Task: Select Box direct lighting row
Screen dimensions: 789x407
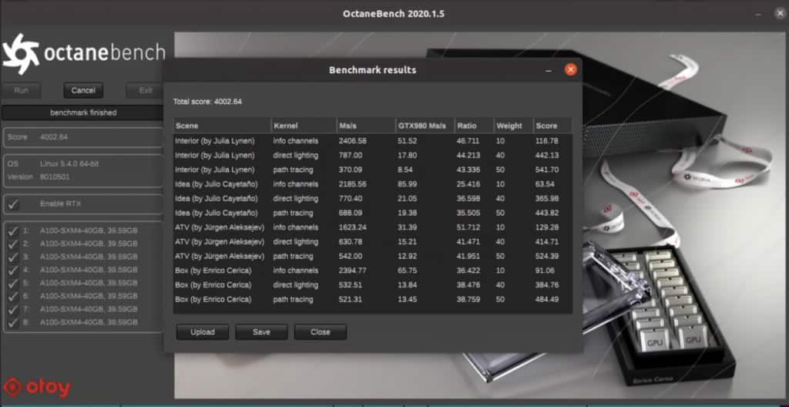Action: click(373, 284)
